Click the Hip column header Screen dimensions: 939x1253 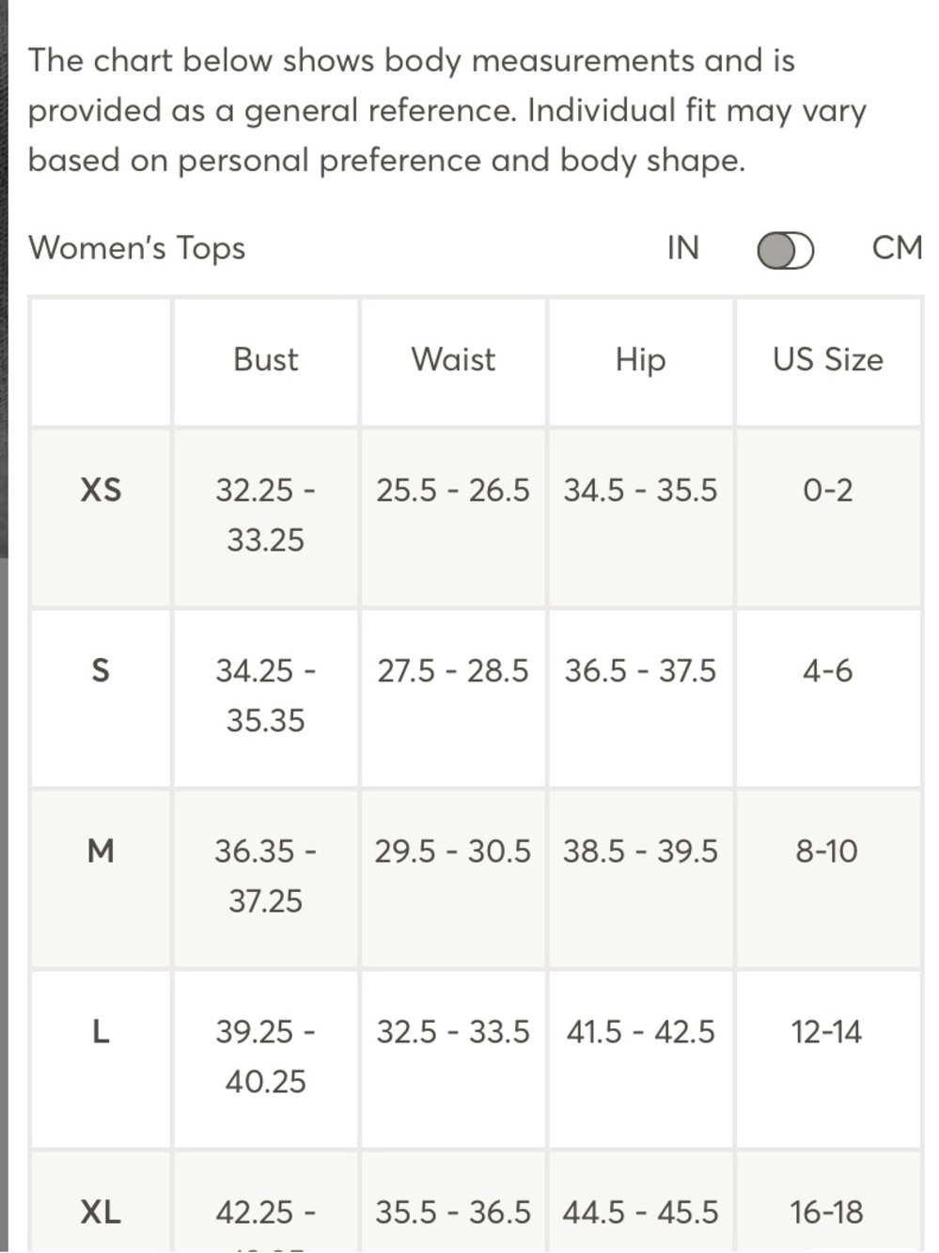click(640, 360)
